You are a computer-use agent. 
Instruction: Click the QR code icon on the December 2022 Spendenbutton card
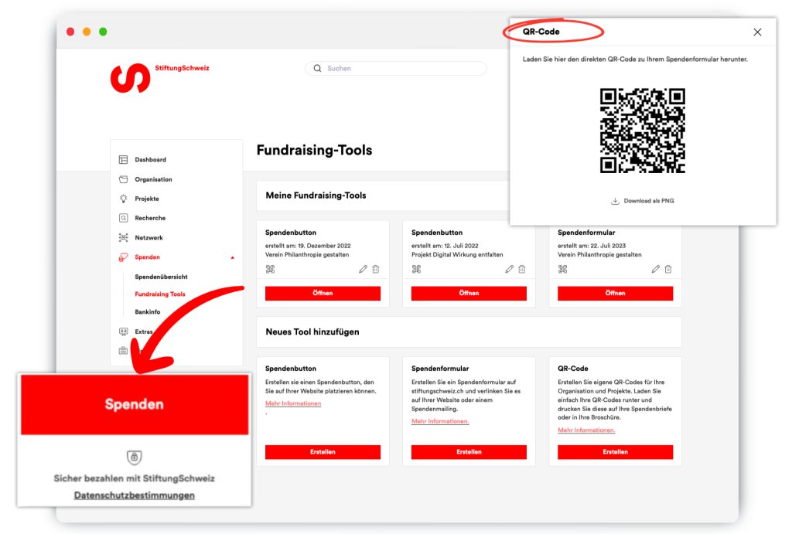270,269
